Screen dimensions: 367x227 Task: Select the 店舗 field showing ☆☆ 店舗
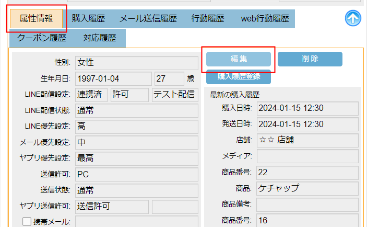point(307,140)
